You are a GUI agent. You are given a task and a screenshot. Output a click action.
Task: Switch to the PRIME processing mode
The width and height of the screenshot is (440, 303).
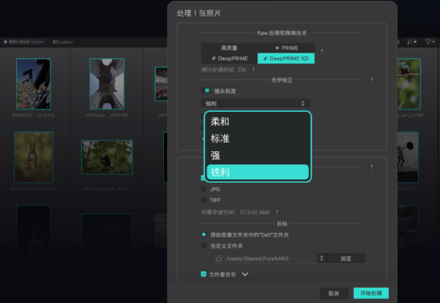click(286, 48)
